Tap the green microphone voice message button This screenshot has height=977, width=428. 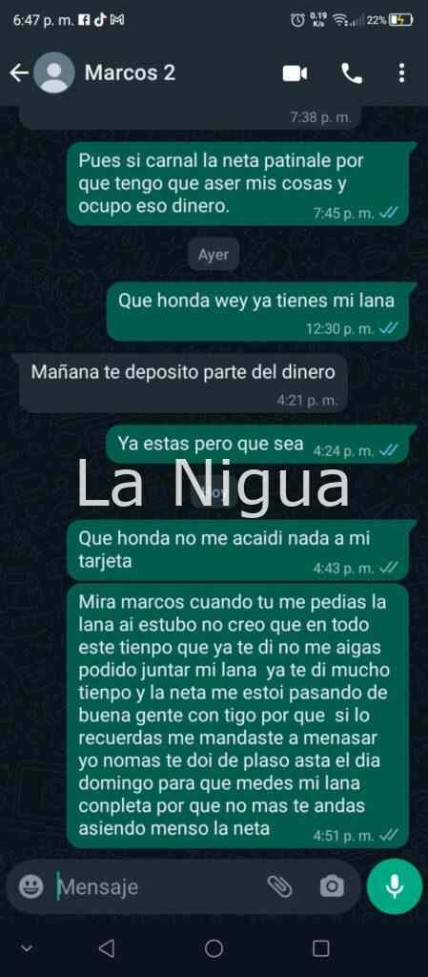(395, 886)
